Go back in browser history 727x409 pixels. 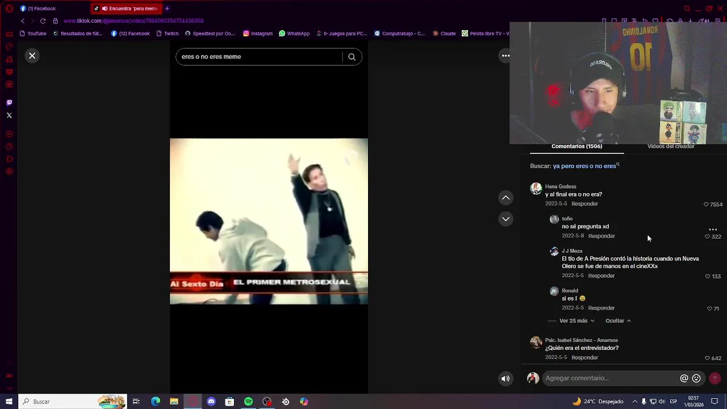23,21
